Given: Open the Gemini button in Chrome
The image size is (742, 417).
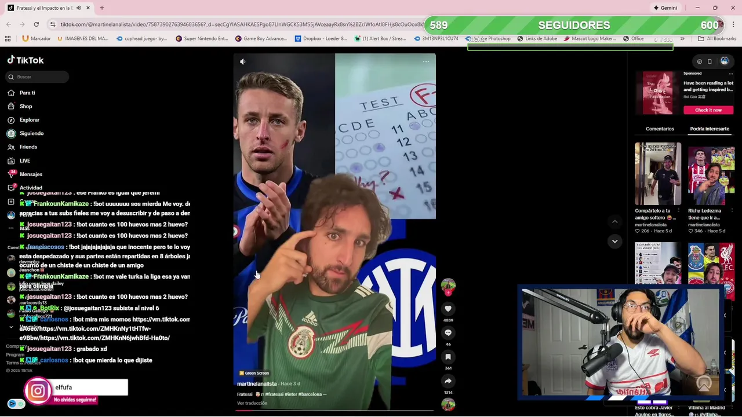Looking at the screenshot, I should pos(665,8).
